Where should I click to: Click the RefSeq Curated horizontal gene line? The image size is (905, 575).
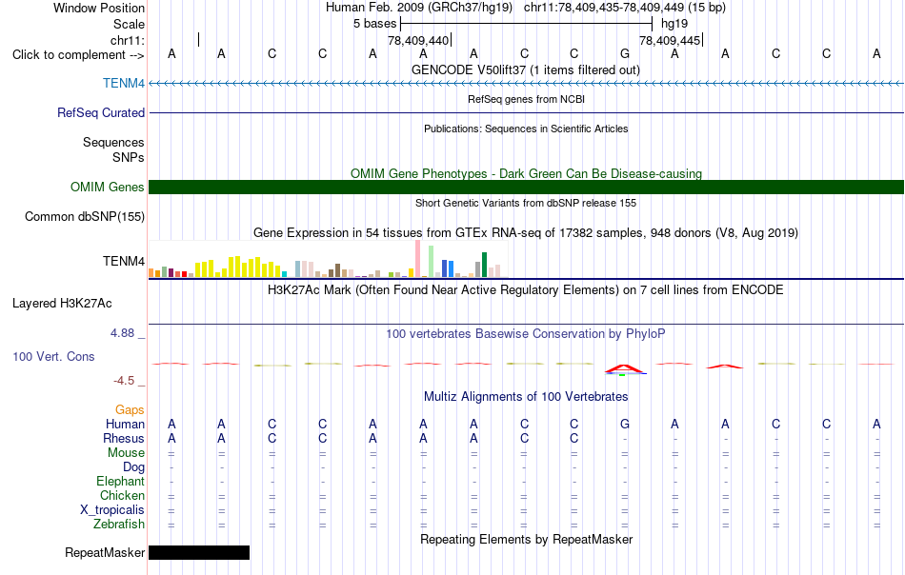click(526, 112)
